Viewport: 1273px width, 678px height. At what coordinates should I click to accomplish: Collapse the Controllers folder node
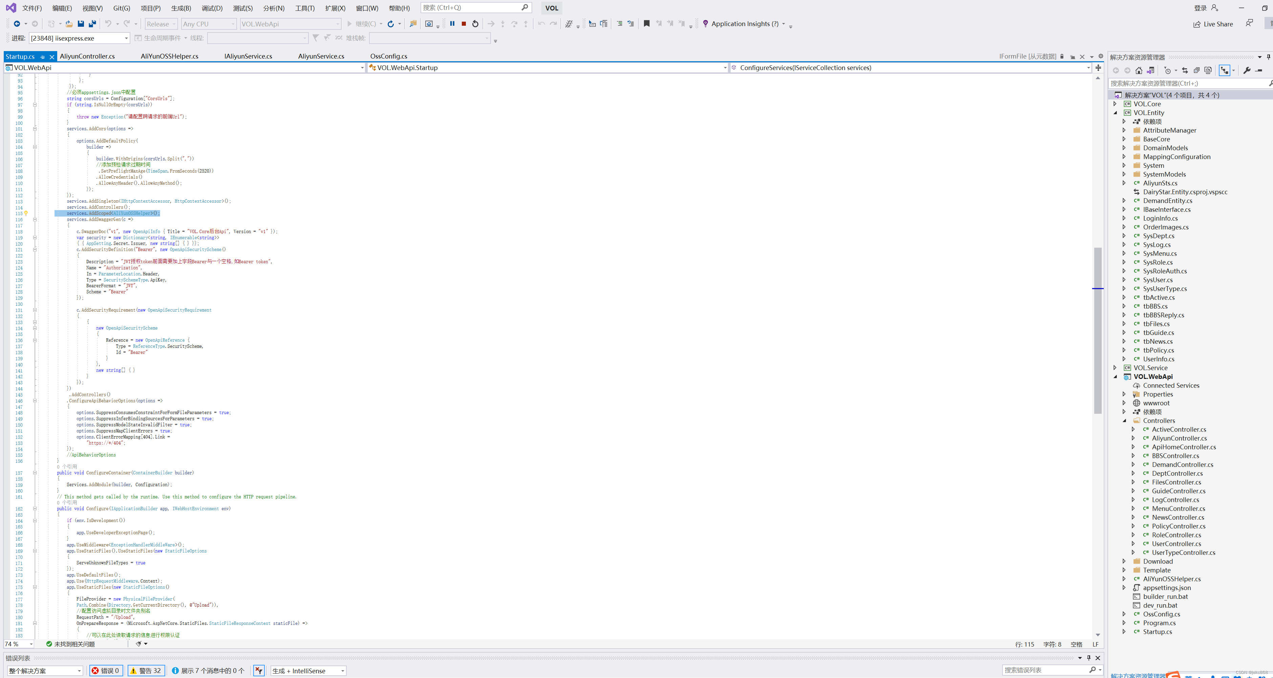click(1124, 421)
